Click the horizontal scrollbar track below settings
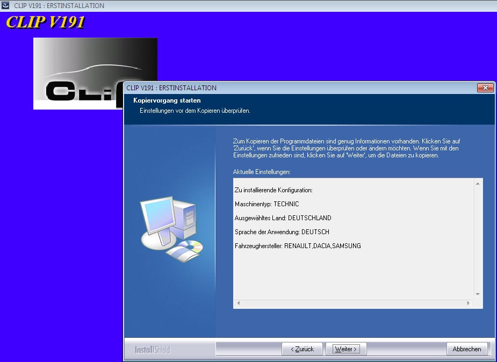 point(352,303)
